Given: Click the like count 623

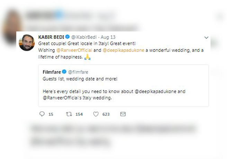Looking at the screenshot, I should 106,114.
